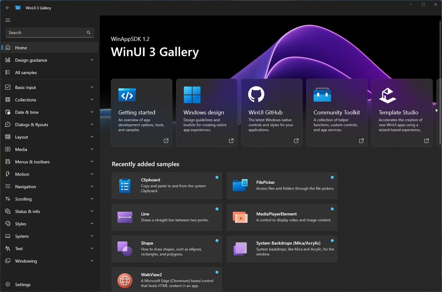Viewport: 442px width, 292px height.
Task: Open the System Backdrops (Mica/Acrylic) tile
Action: click(282, 249)
